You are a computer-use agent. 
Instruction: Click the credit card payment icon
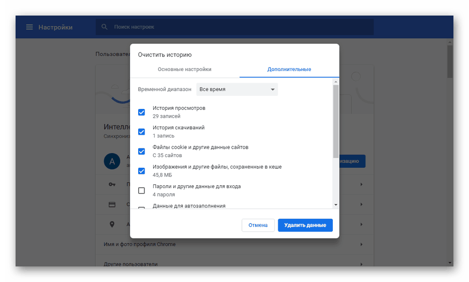coord(112,205)
